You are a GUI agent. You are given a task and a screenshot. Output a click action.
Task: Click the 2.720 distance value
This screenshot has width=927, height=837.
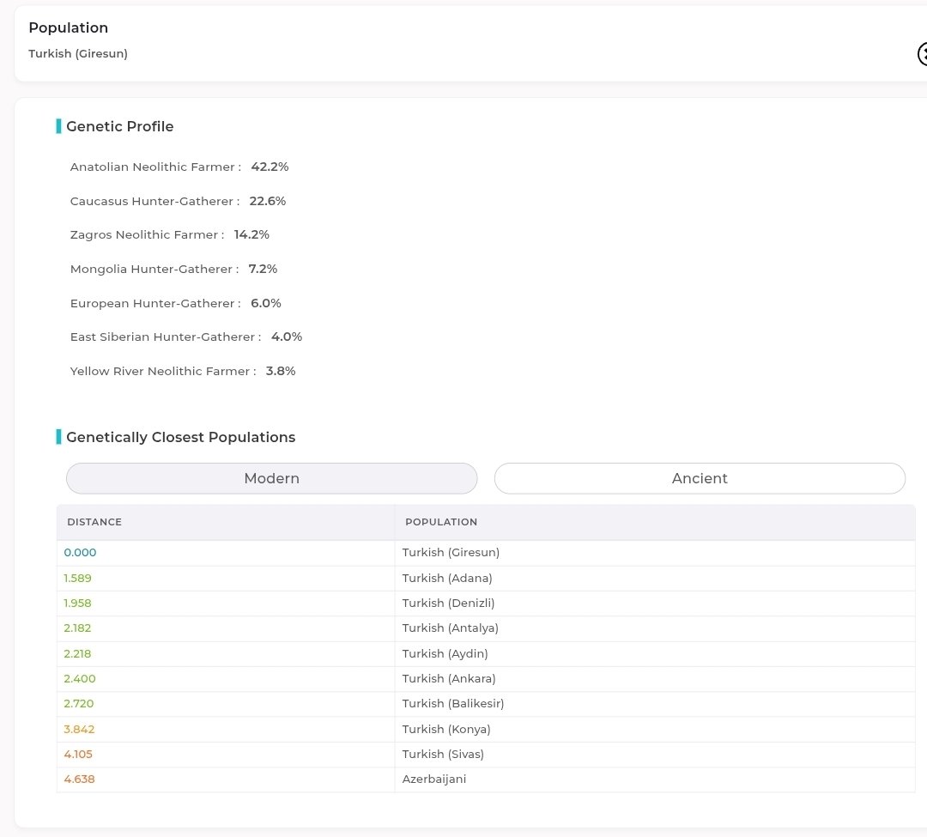coord(79,704)
